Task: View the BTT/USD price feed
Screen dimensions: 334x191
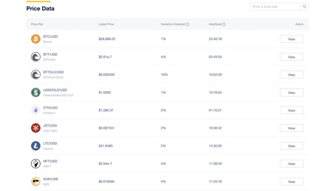Action: tap(291, 57)
